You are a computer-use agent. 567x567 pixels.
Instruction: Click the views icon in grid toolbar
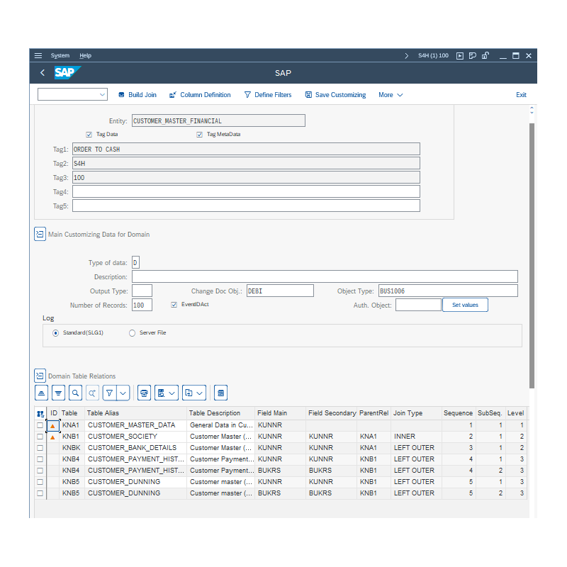(x=162, y=393)
